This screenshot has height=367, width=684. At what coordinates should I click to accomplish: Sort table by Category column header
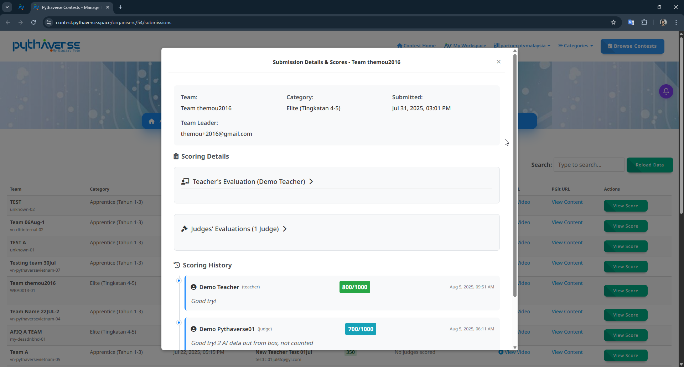[99, 189]
